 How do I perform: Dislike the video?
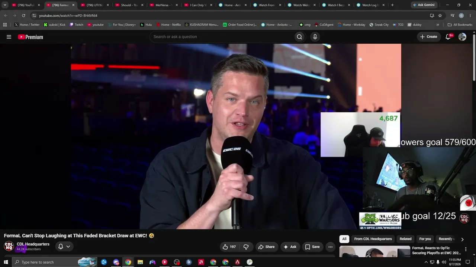tap(246, 247)
